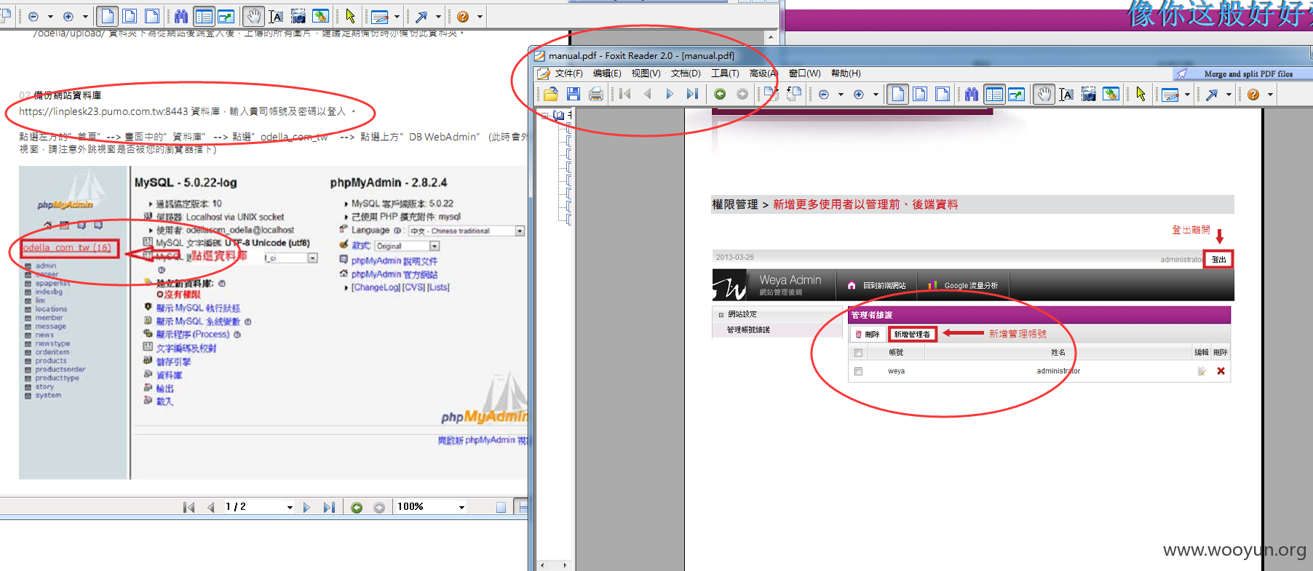Open the 100% zoom level dropdown
Viewport: 1313px width, 571px height.
pos(461,507)
